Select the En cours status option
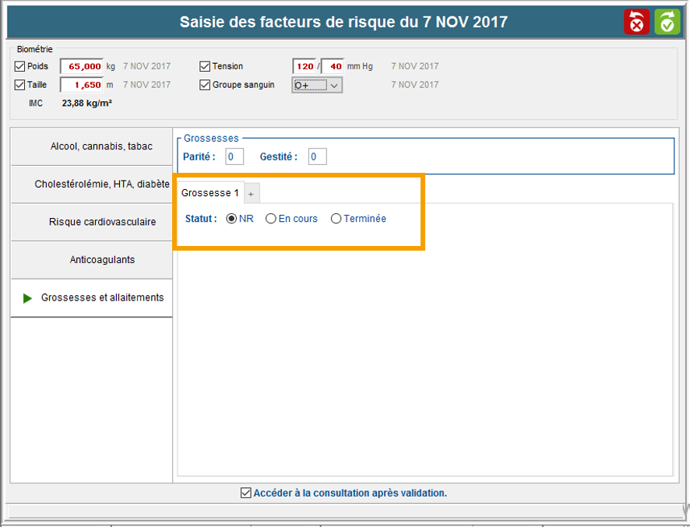 [x=271, y=219]
